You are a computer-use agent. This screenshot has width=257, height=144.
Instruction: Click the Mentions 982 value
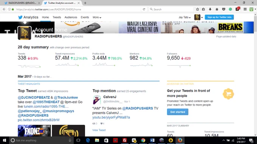pos(134,58)
